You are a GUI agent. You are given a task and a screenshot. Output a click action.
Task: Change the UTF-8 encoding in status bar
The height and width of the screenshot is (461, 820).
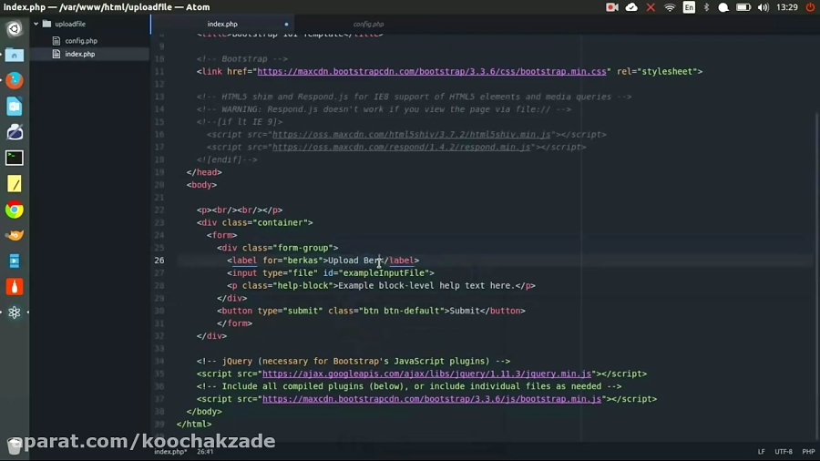[x=784, y=452]
